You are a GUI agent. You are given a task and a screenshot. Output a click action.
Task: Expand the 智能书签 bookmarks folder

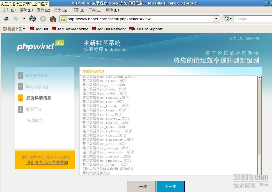[x=14, y=29]
